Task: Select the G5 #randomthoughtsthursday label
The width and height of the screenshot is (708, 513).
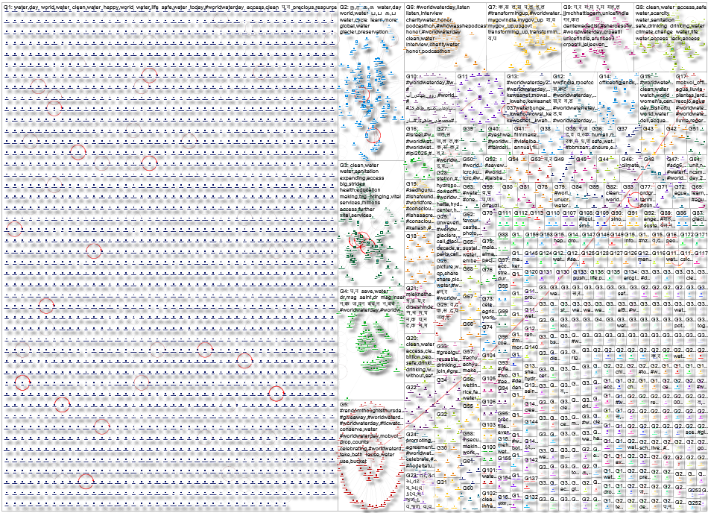Action: [x=370, y=432]
